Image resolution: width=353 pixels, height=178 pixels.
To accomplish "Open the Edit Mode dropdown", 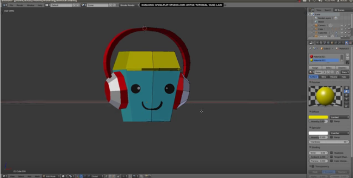I will click(x=51, y=176).
